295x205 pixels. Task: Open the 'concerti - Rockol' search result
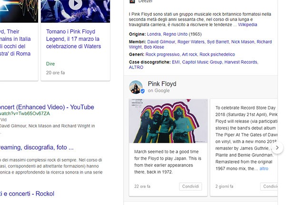coord(27,194)
